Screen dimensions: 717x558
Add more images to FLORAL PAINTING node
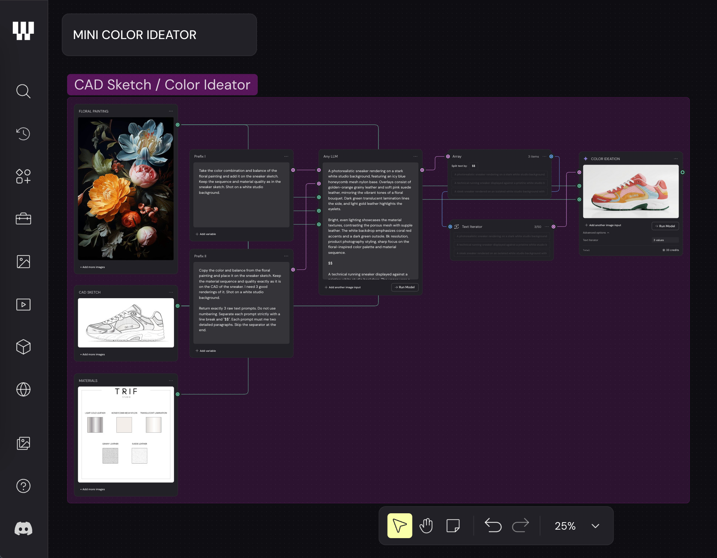(93, 267)
